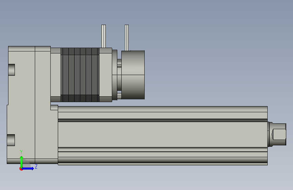Image resolution: width=293 pixels, height=190 pixels.
Task: Select the hex nut on rod end
Action: [279, 134]
